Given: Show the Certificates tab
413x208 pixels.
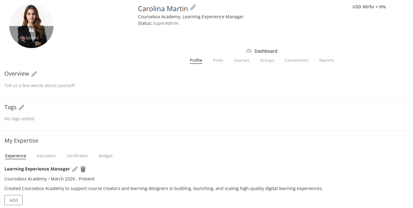Looking at the screenshot, I should coord(77,156).
